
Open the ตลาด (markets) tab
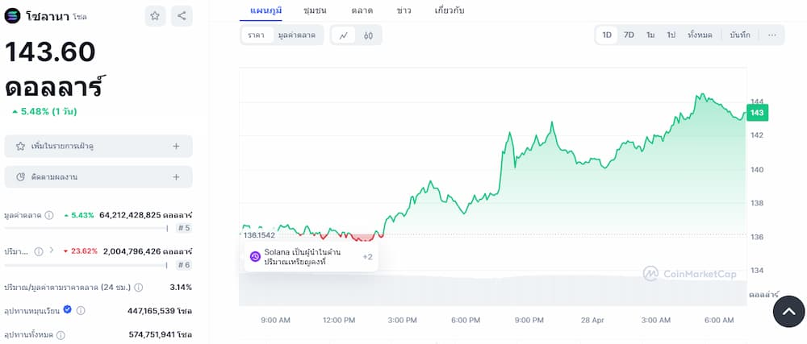point(362,10)
